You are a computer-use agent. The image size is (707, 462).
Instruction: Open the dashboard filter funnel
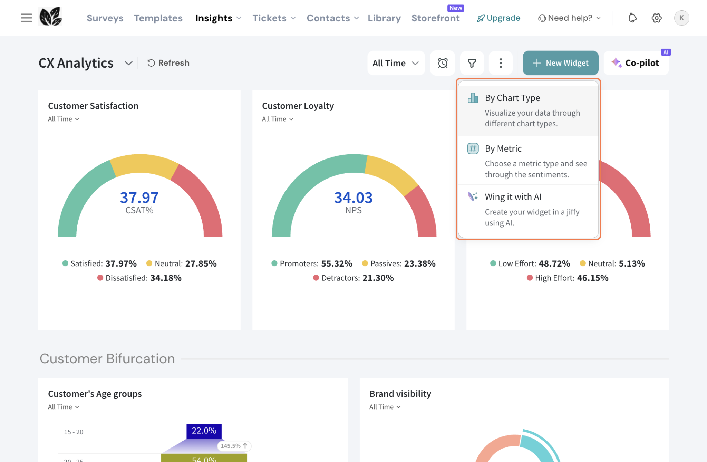click(472, 63)
